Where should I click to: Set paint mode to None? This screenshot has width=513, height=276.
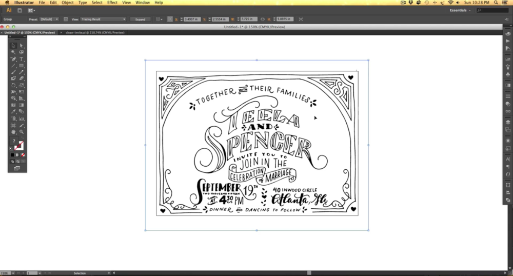pyautogui.click(x=23, y=154)
